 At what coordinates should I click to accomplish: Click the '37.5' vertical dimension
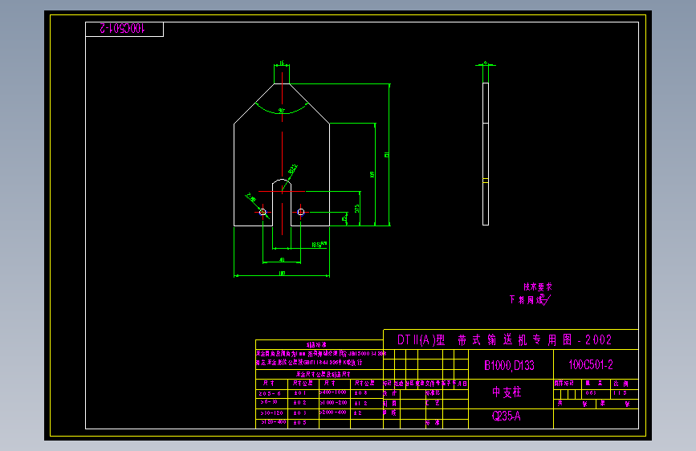coord(357,208)
